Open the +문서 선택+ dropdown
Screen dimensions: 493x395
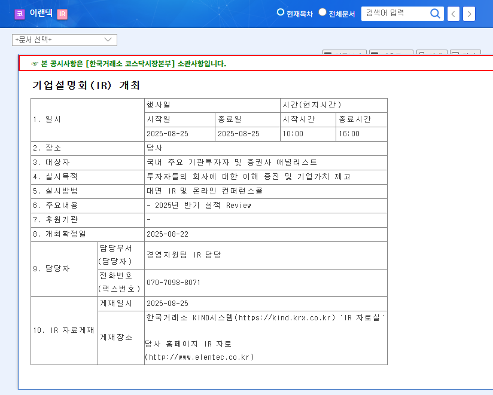65,39
